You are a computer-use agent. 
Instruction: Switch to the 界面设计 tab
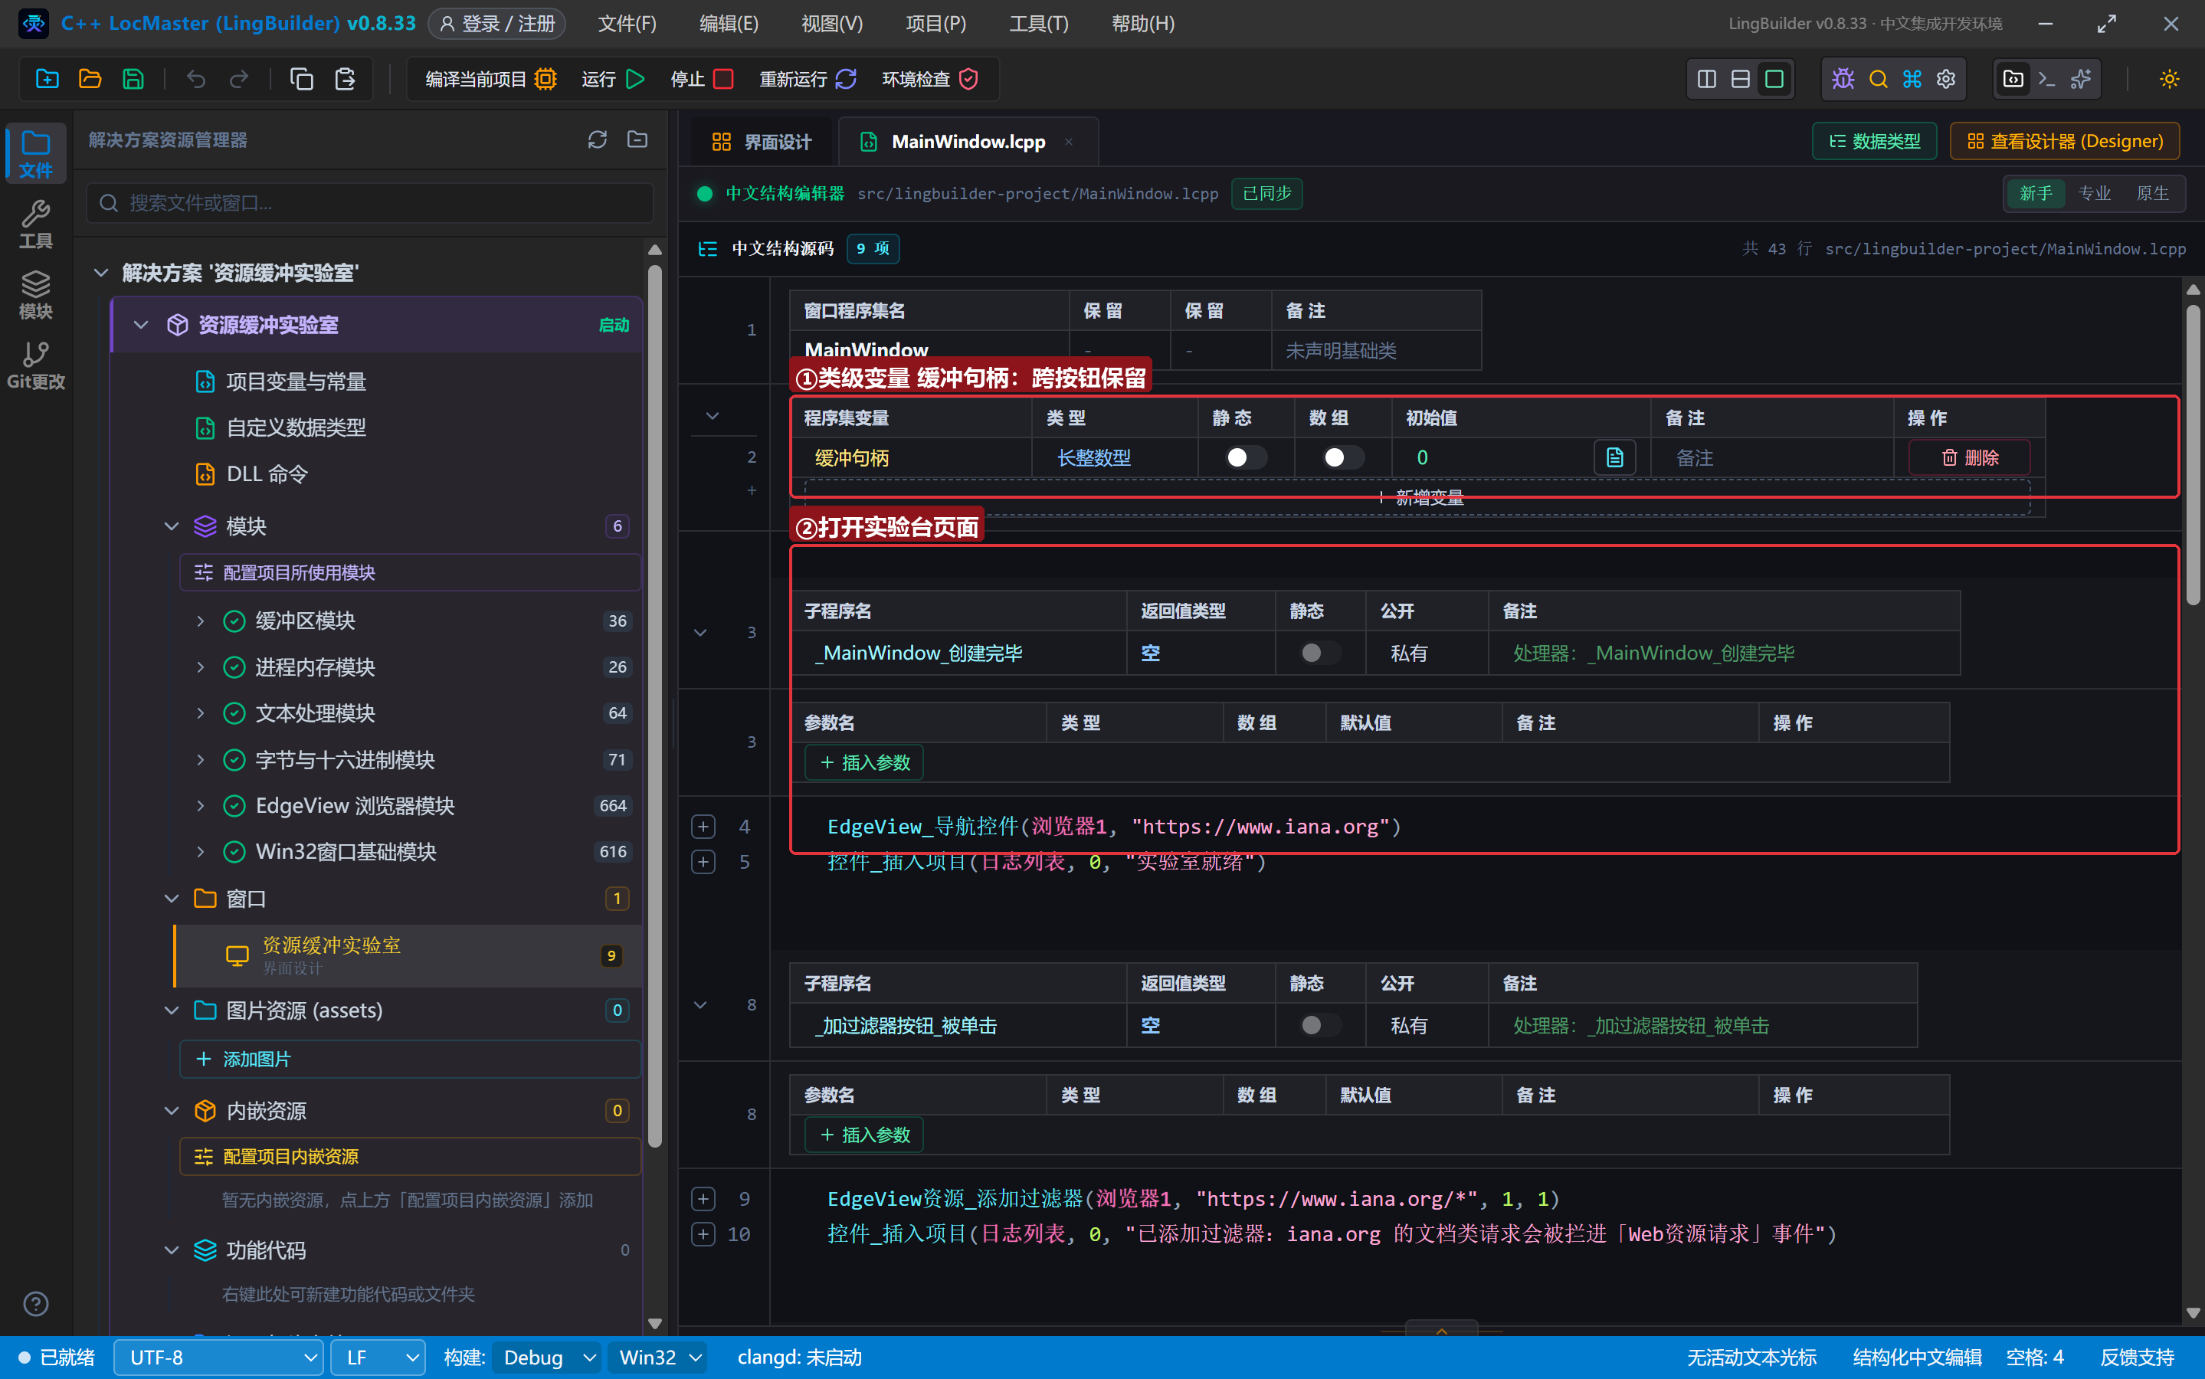coord(761,142)
